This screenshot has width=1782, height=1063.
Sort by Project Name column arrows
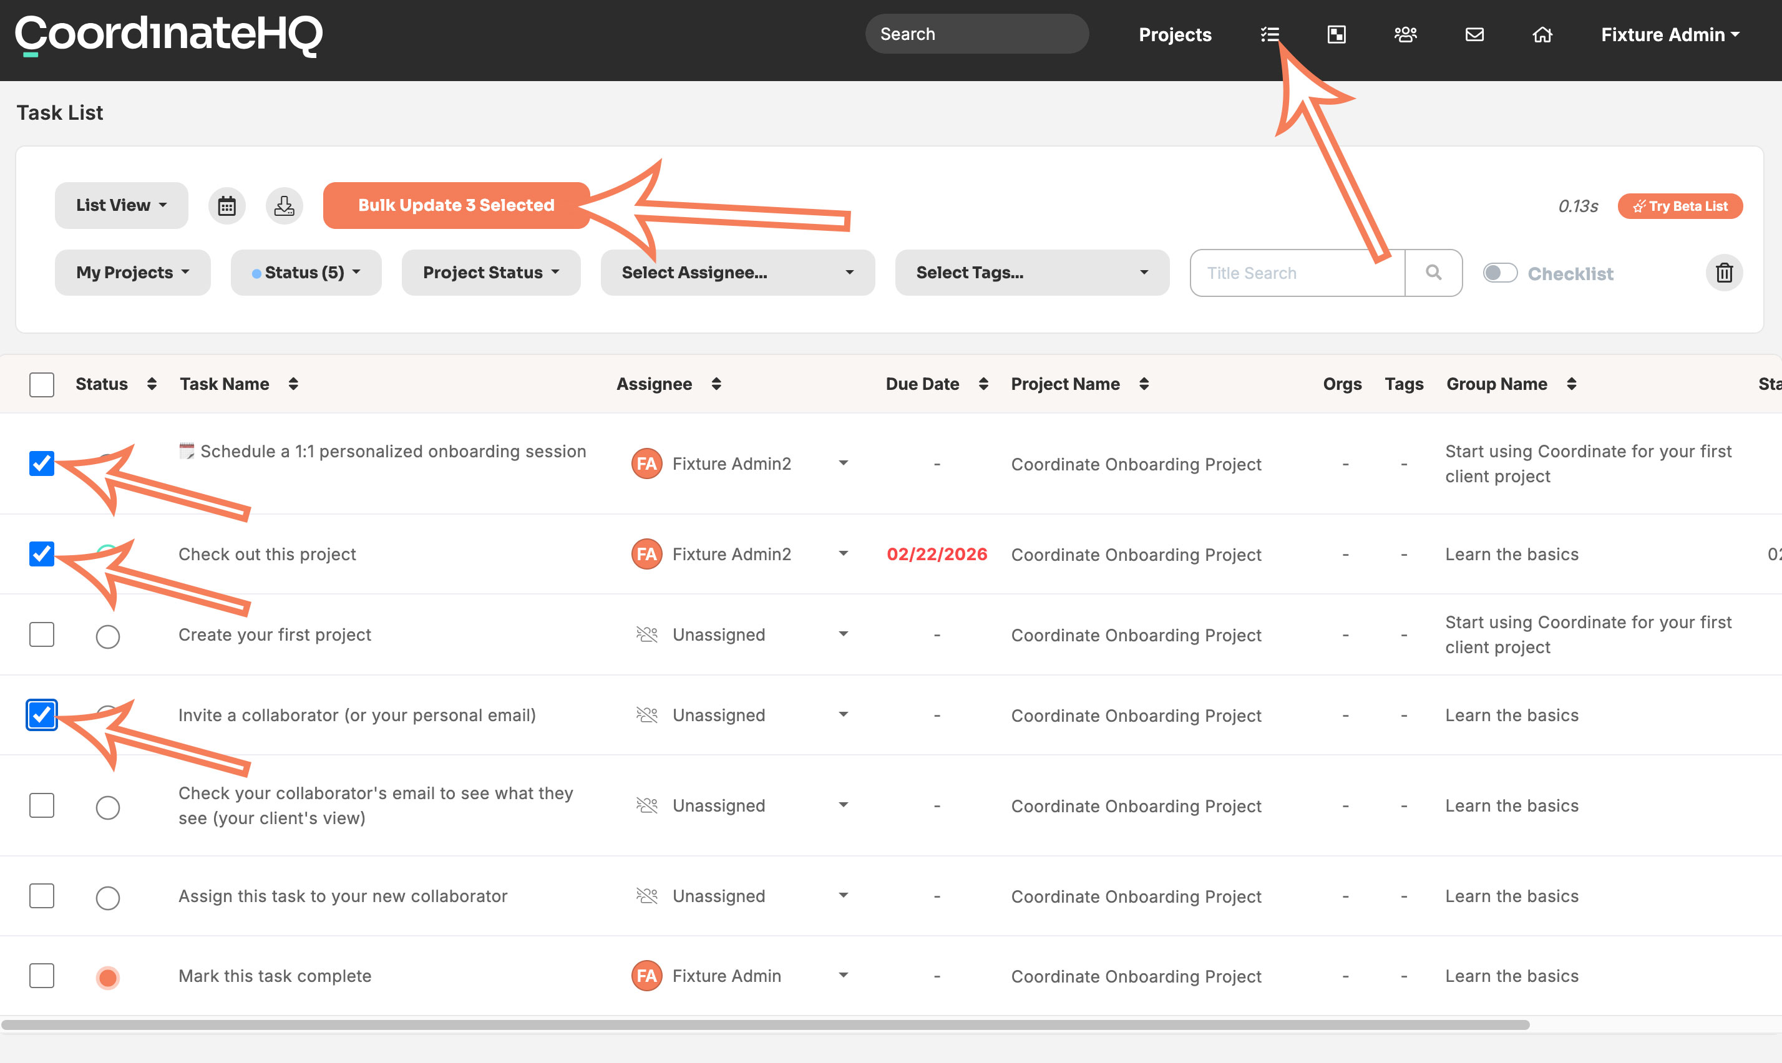point(1144,384)
